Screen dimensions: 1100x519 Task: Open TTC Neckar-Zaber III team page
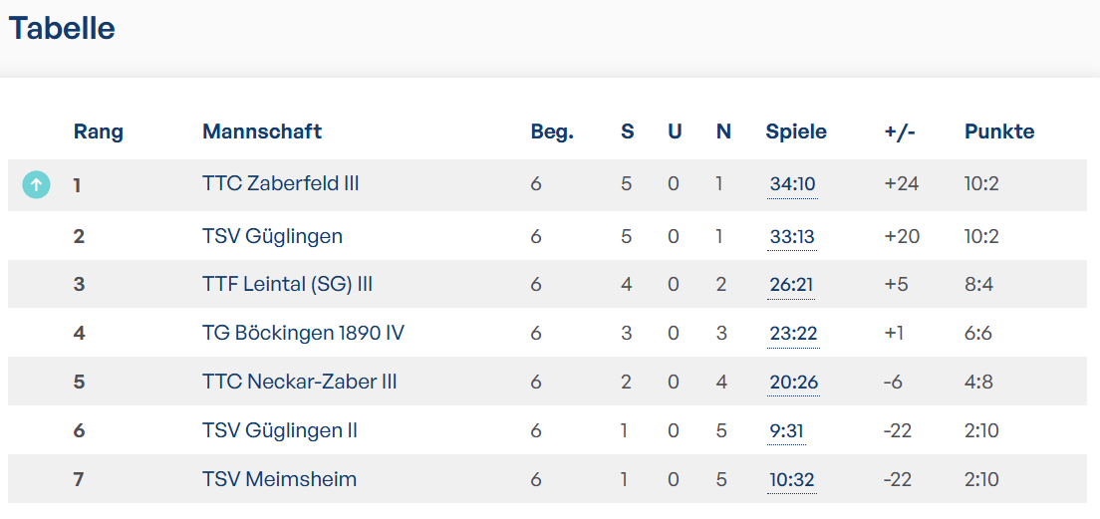[x=300, y=383]
